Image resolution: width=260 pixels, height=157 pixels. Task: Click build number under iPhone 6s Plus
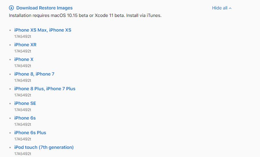click(x=22, y=139)
